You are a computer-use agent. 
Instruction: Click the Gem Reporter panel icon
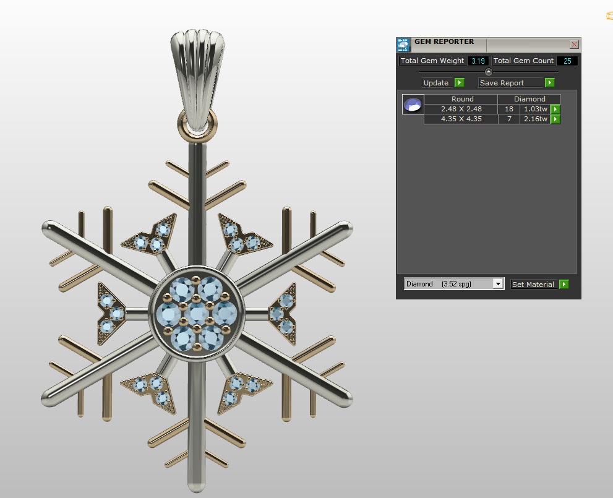[x=403, y=45]
